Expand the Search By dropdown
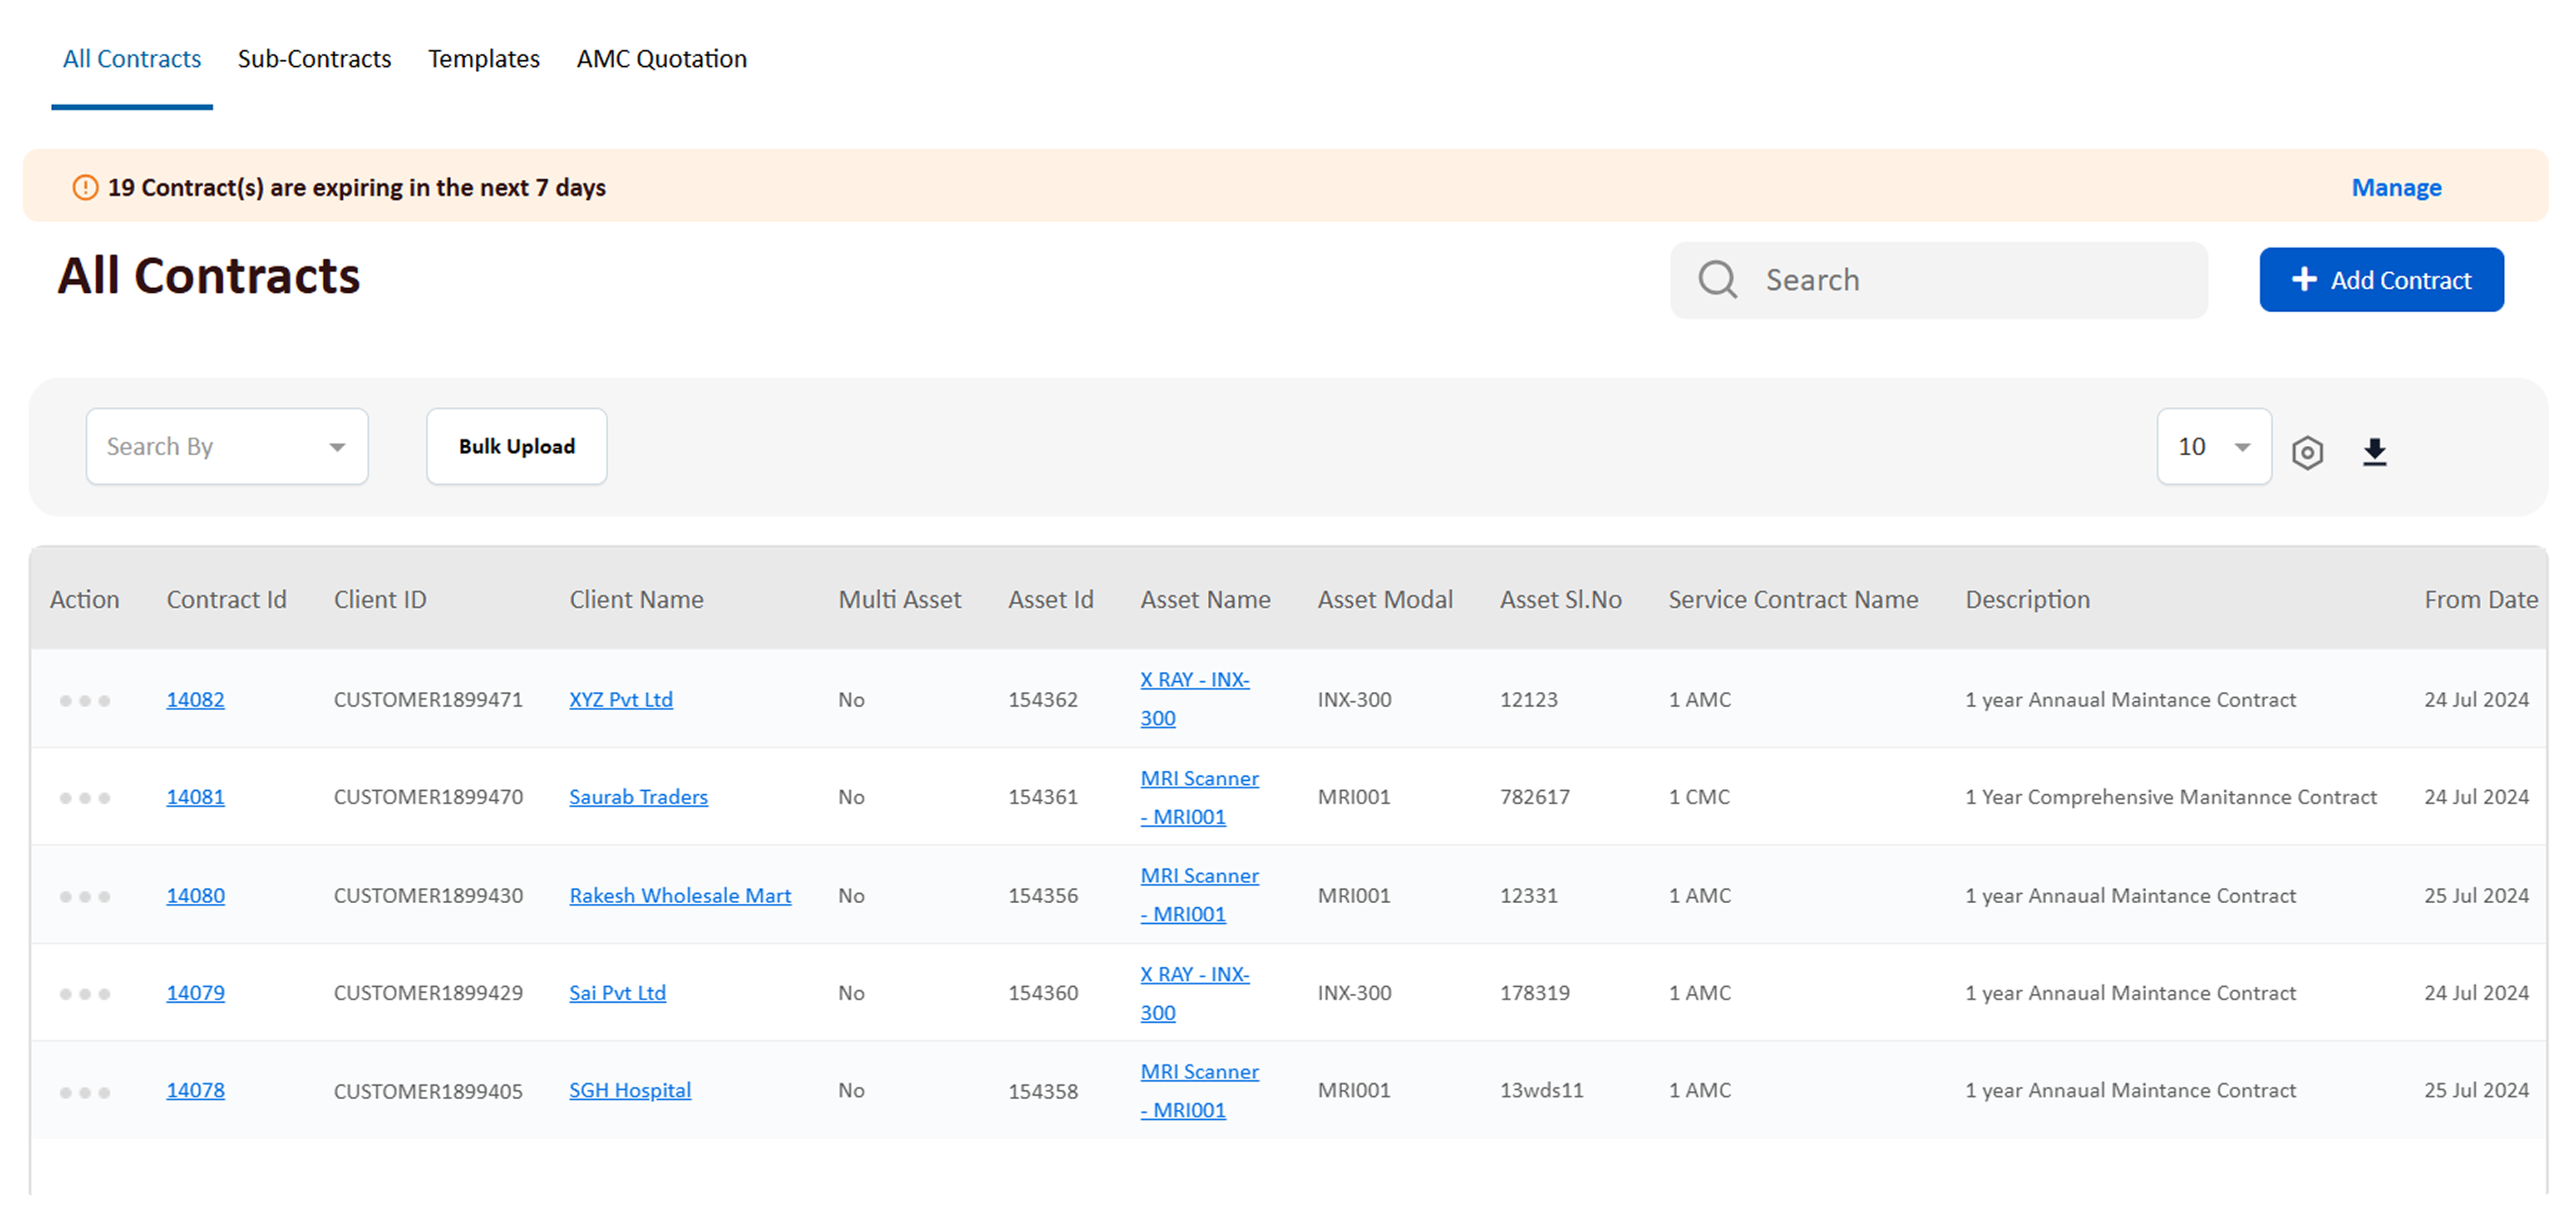Screen dimensions: 2576x1206 pyautogui.click(x=227, y=447)
